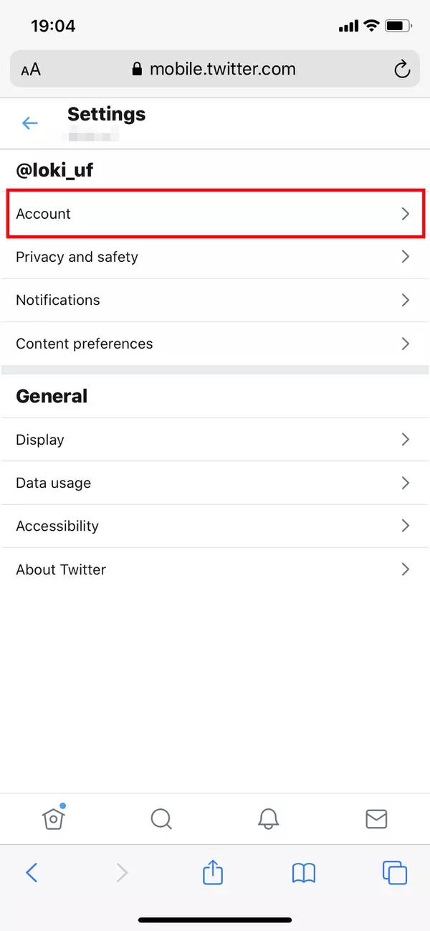The width and height of the screenshot is (430, 931).
Task: Expand the Privacy and safety row
Action: tap(215, 257)
